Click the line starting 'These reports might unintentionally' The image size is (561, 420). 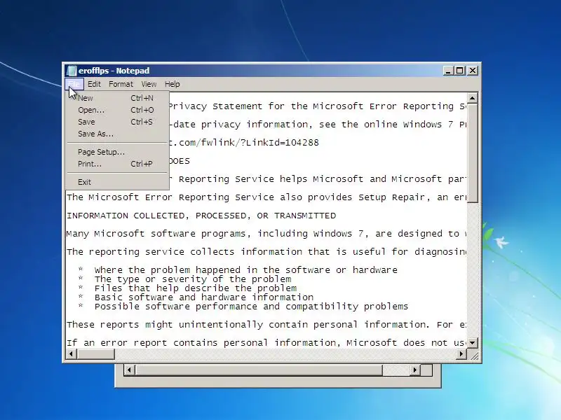tap(266, 325)
